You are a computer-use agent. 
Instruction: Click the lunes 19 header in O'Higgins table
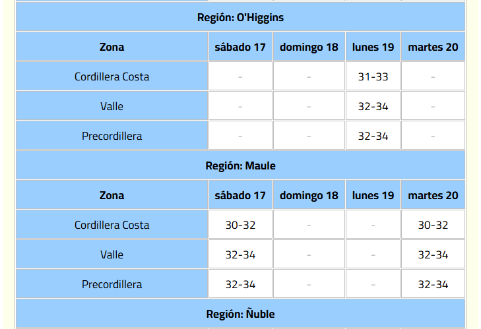tap(373, 47)
